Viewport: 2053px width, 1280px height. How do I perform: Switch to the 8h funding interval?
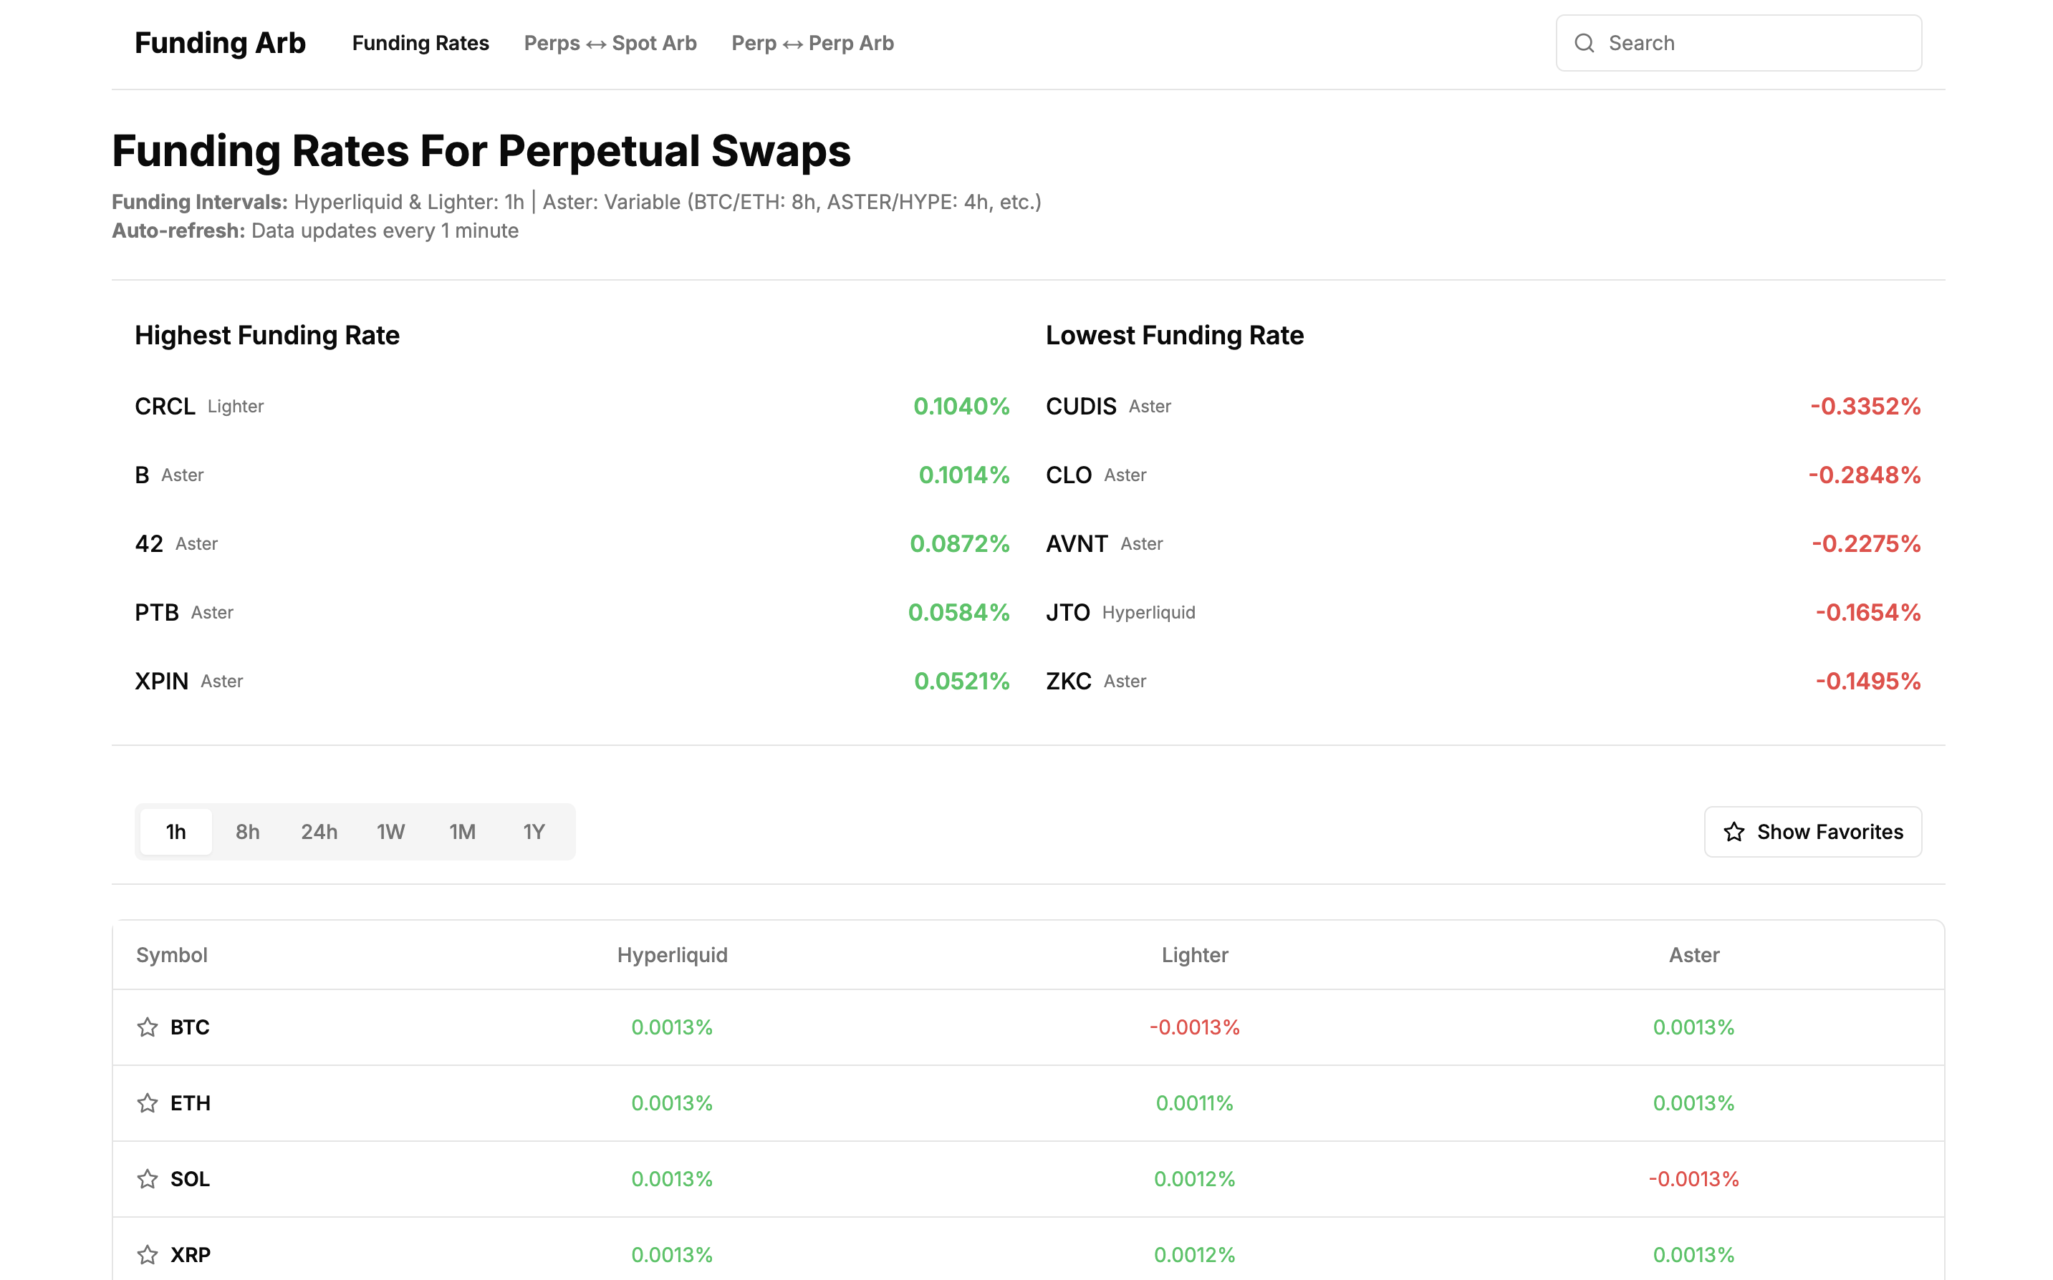tap(246, 831)
